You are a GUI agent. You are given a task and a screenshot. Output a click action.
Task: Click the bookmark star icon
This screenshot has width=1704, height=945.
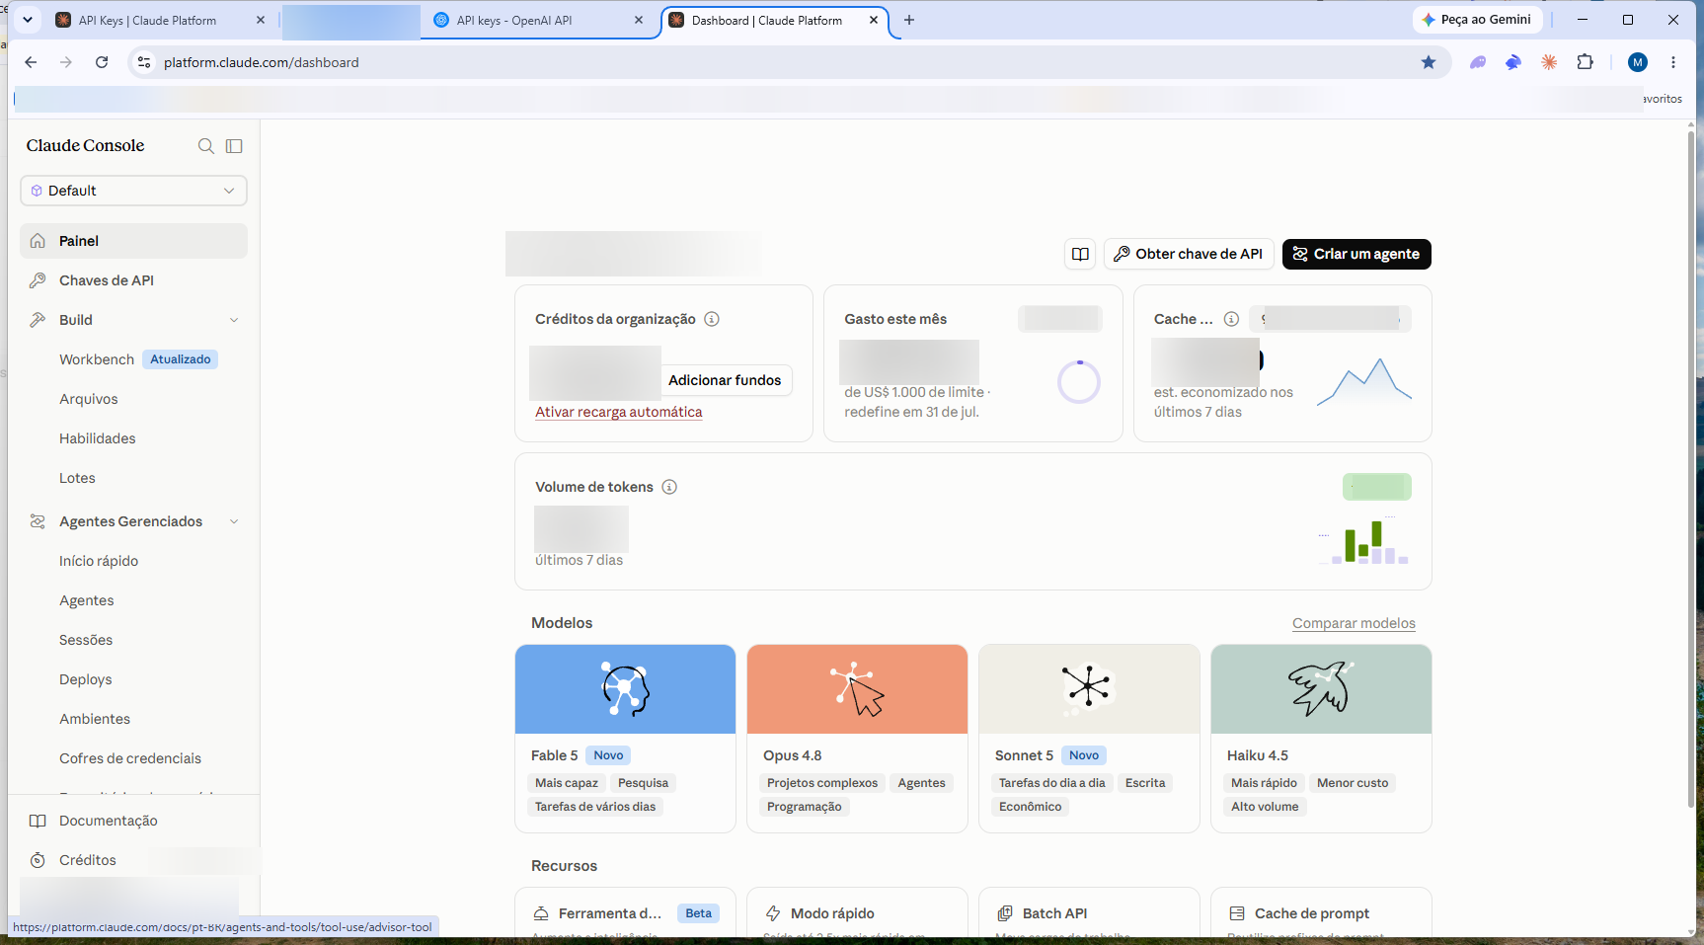(1429, 62)
